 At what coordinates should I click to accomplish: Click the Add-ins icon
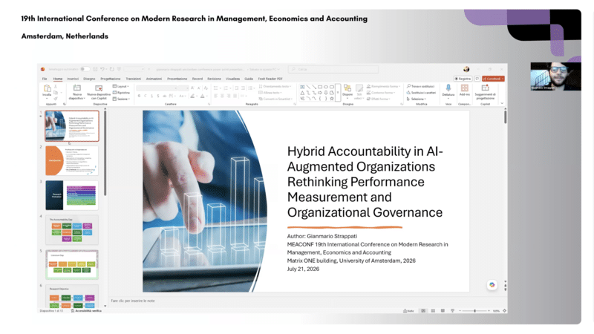(465, 88)
